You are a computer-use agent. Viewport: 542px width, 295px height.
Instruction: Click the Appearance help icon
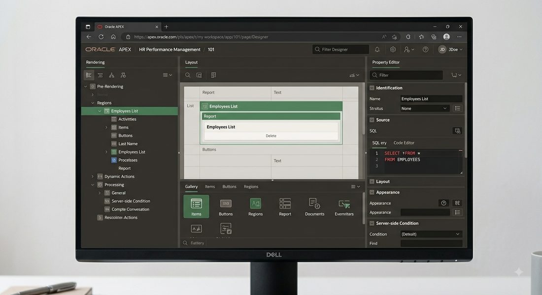pos(443,203)
